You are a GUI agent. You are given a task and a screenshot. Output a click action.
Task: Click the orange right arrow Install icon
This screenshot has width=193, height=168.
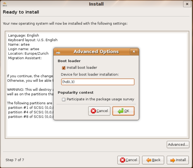point(172,160)
